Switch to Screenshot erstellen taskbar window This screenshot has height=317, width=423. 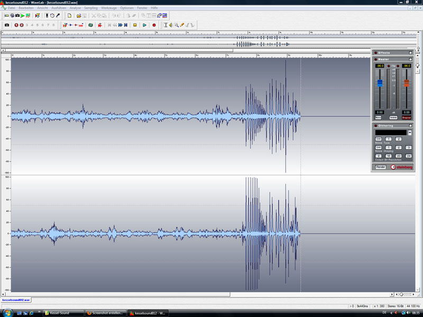pyautogui.click(x=105, y=313)
